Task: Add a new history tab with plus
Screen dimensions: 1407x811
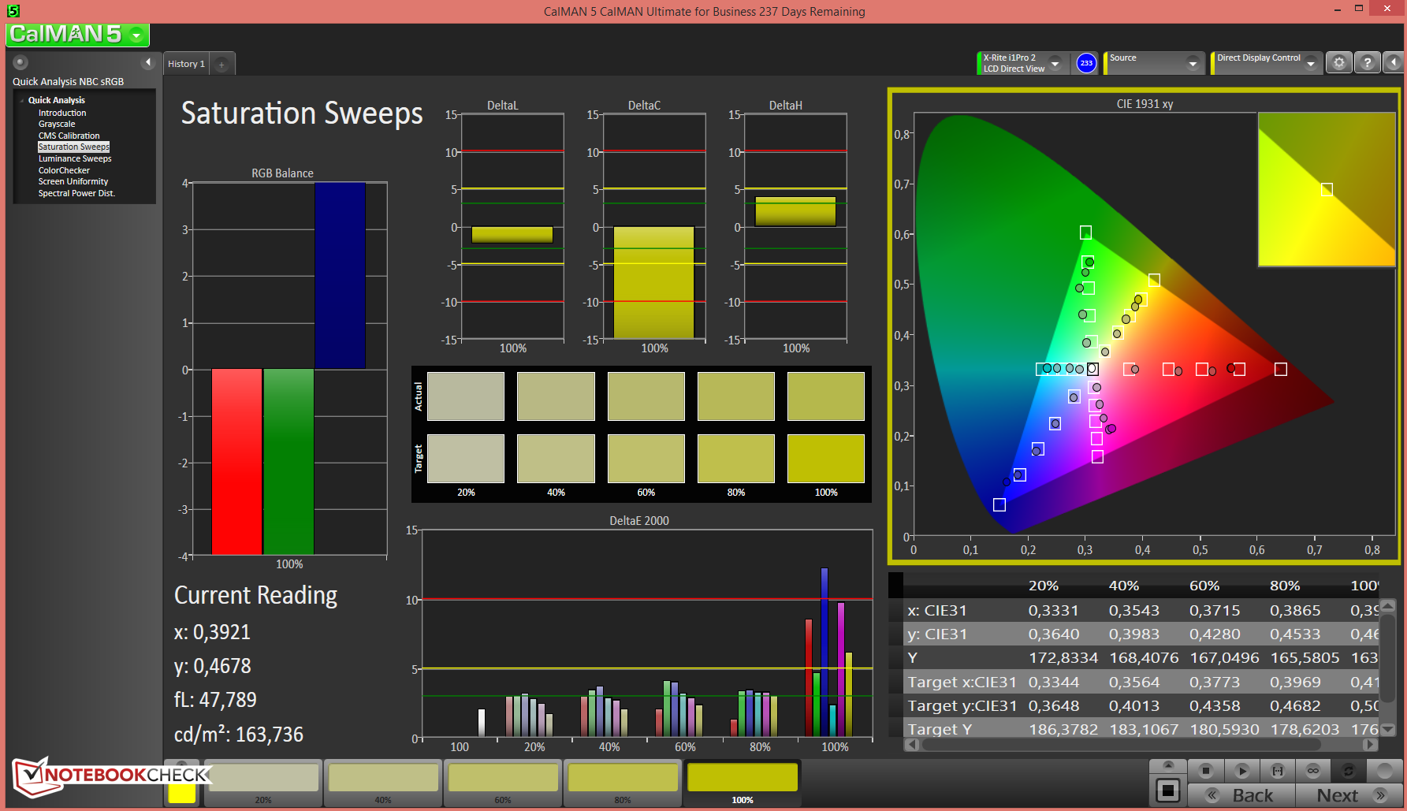Action: pos(222,65)
